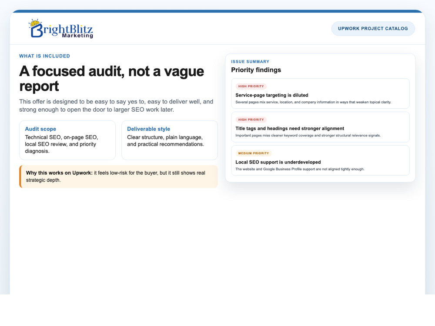
Task: Click the 'Technical SEO, on-page SEO' description
Action: pos(62,144)
